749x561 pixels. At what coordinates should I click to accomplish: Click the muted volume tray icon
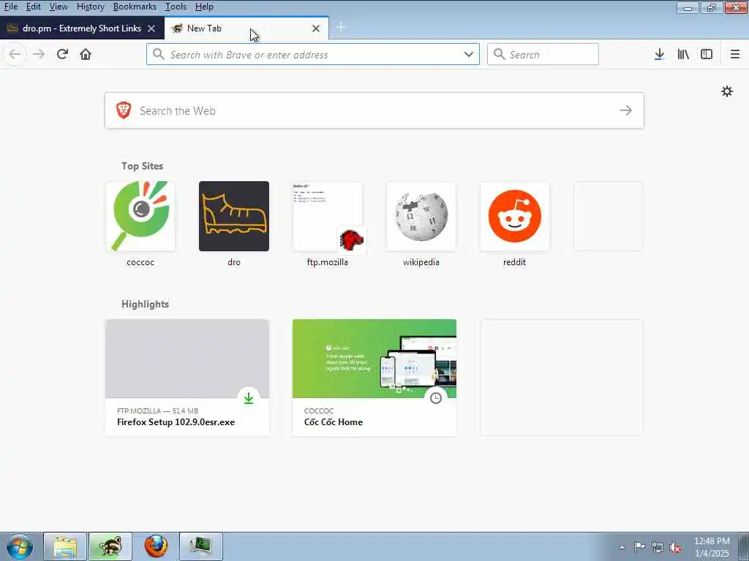(x=675, y=548)
